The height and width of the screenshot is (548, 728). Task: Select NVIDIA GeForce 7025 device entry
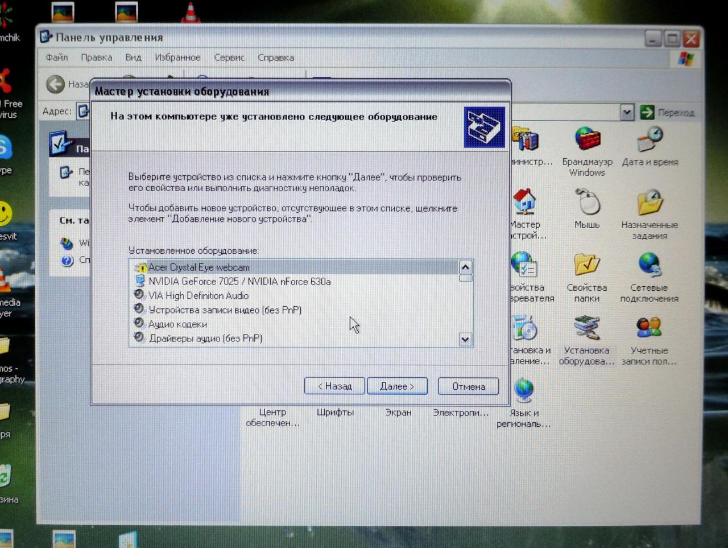[239, 282]
